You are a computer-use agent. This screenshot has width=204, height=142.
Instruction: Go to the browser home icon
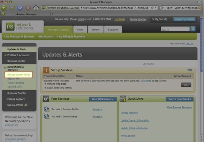[36, 8]
